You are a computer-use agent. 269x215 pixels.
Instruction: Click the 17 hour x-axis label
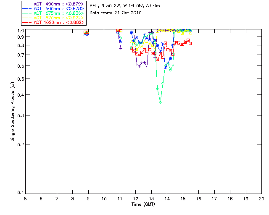[214, 199]
